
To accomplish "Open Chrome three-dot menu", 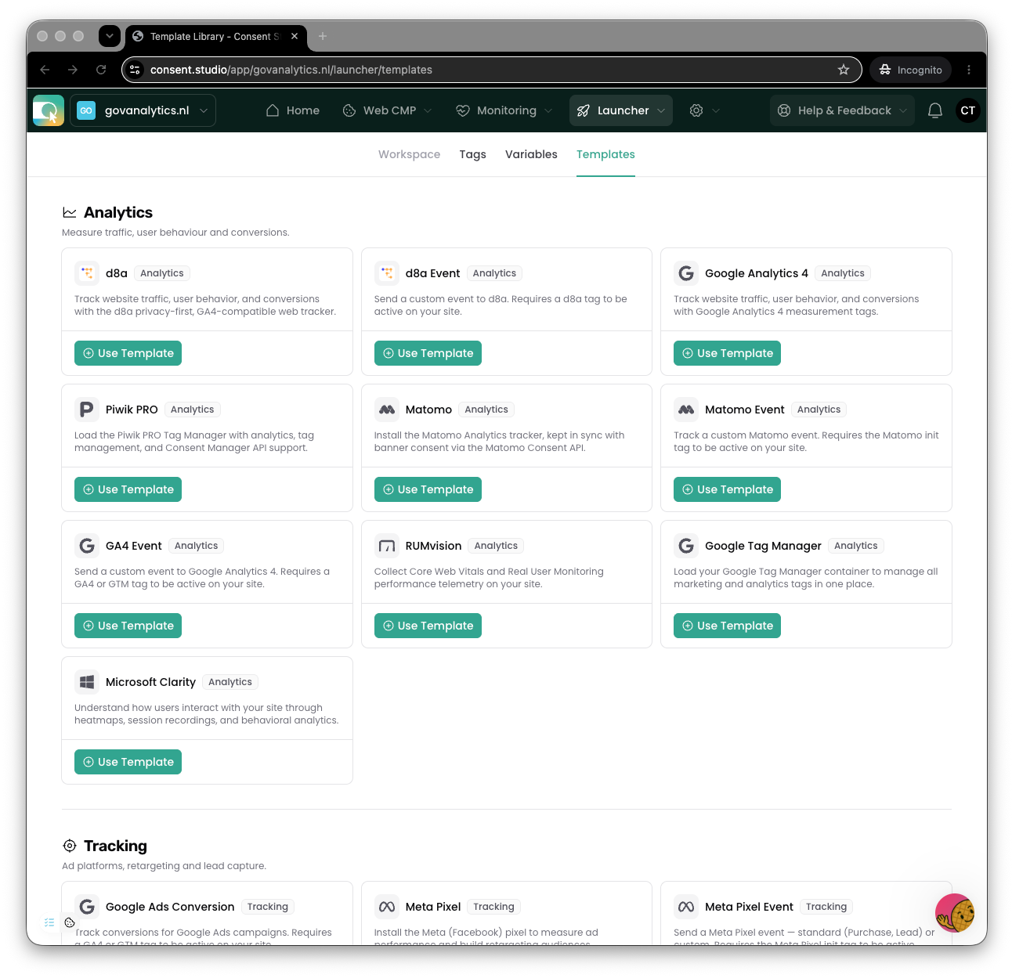I will [x=969, y=70].
